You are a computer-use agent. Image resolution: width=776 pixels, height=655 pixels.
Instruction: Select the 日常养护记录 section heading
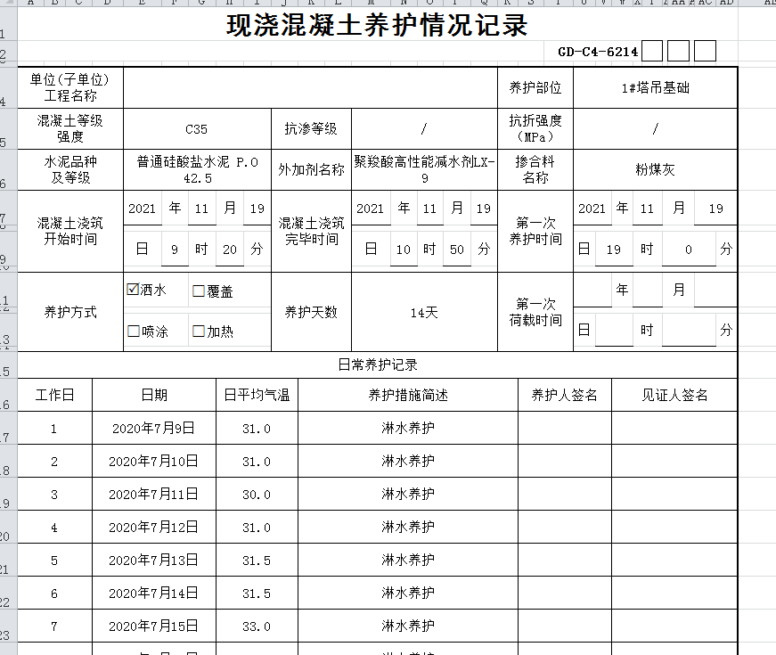(x=378, y=364)
